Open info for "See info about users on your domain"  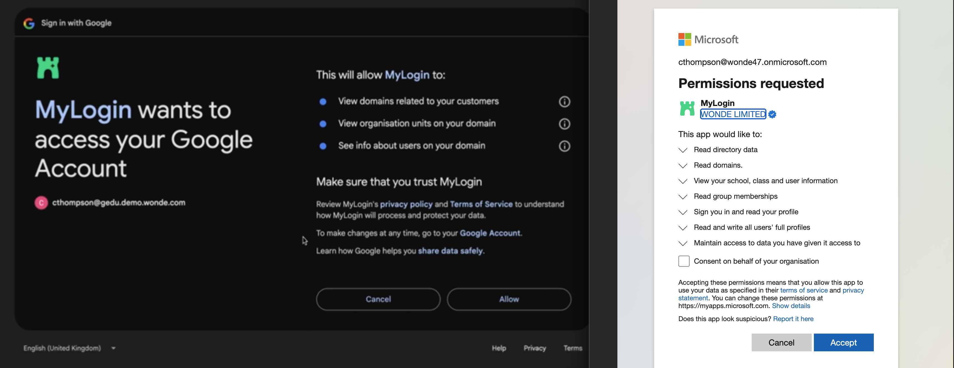pos(564,146)
